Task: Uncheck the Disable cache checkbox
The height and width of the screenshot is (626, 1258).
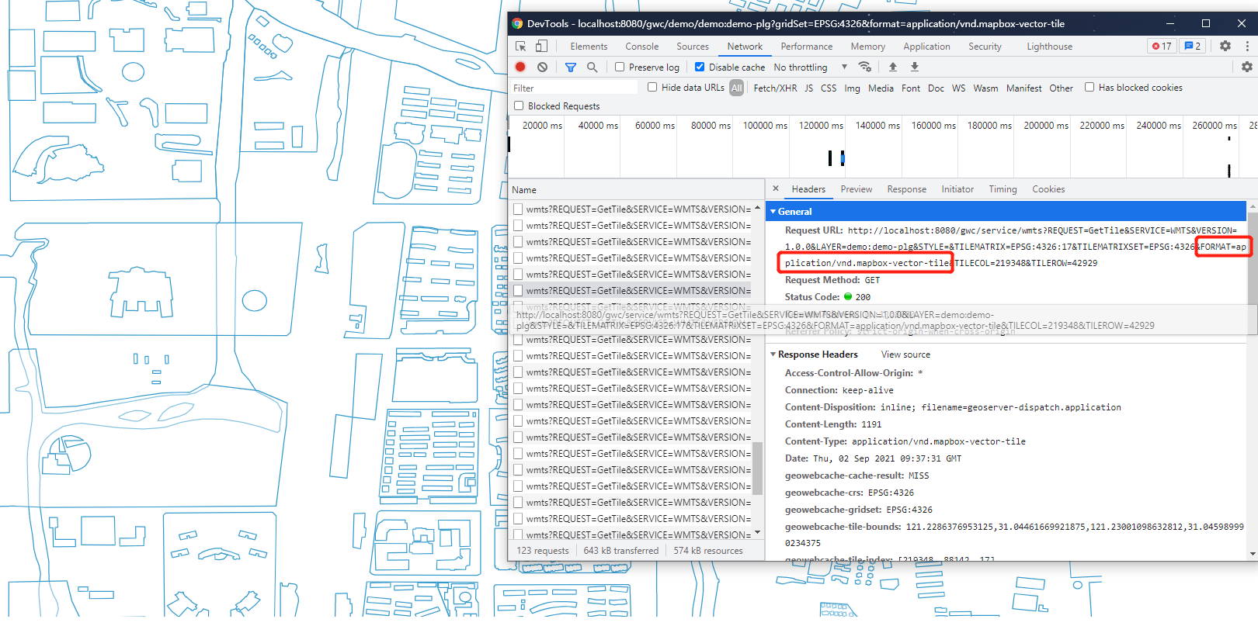Action: [700, 67]
